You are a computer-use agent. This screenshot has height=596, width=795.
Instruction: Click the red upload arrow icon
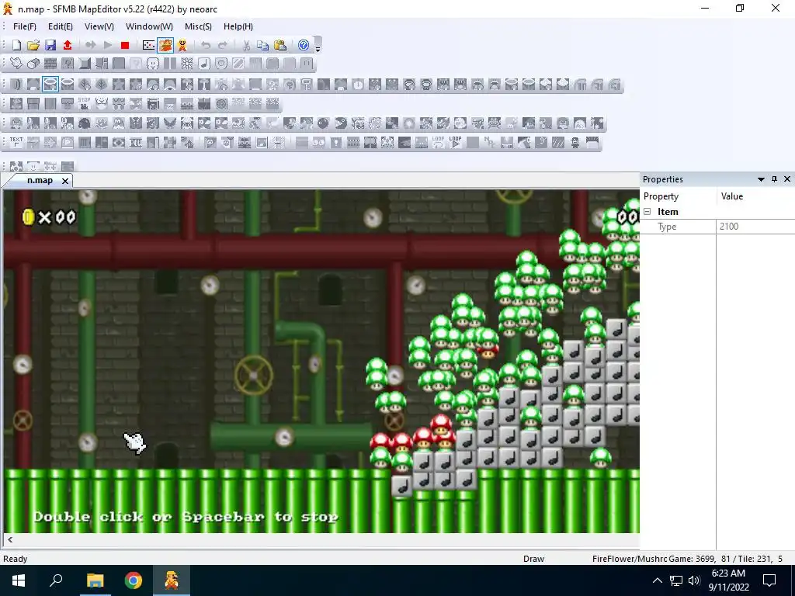(68, 46)
